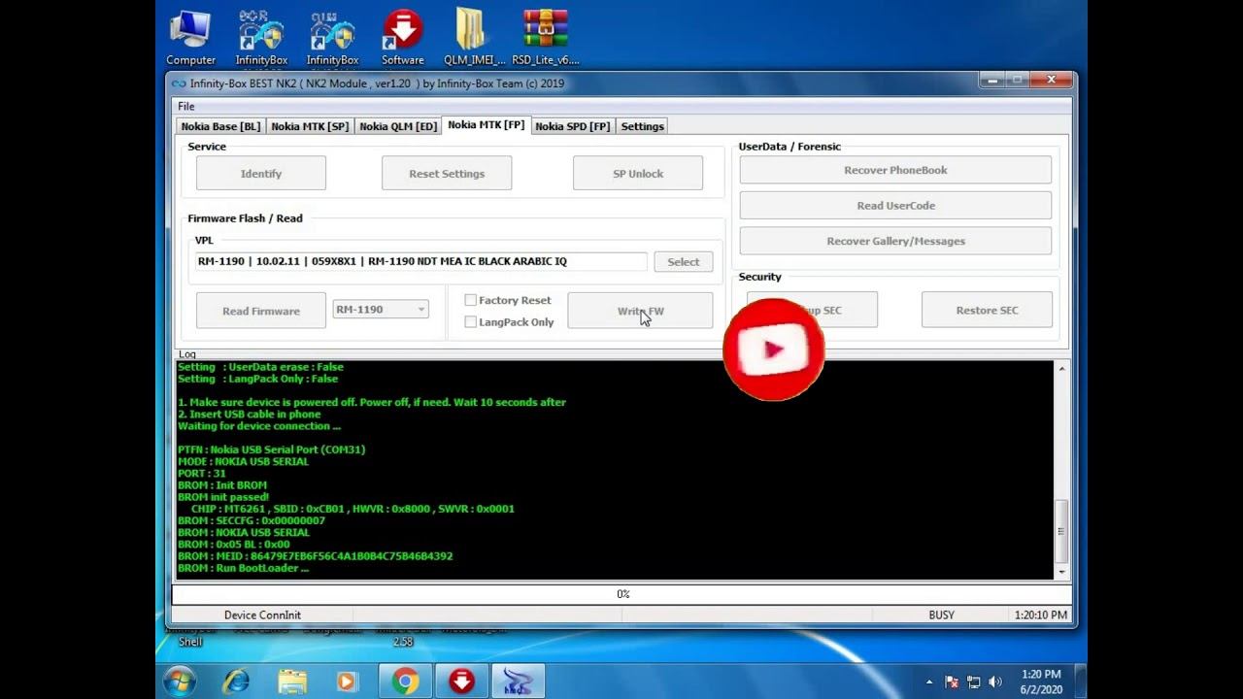Expand the RM-1190 model dropdown
Screen dimensions: 1243x699
420,310
